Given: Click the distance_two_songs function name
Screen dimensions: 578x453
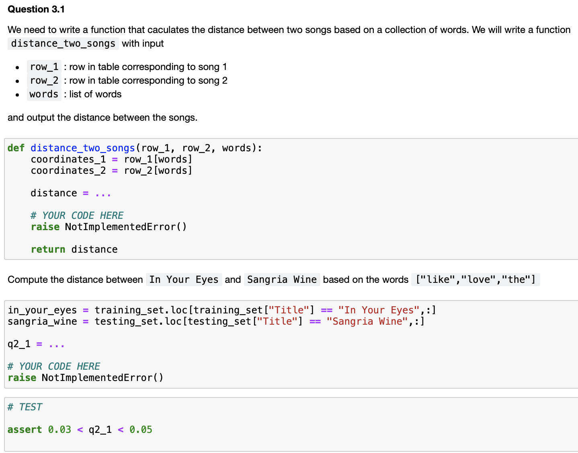Looking at the screenshot, I should click(x=82, y=148).
